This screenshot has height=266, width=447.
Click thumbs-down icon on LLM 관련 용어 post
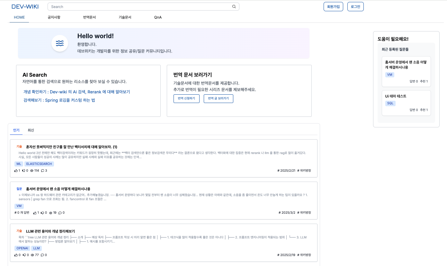(24, 255)
